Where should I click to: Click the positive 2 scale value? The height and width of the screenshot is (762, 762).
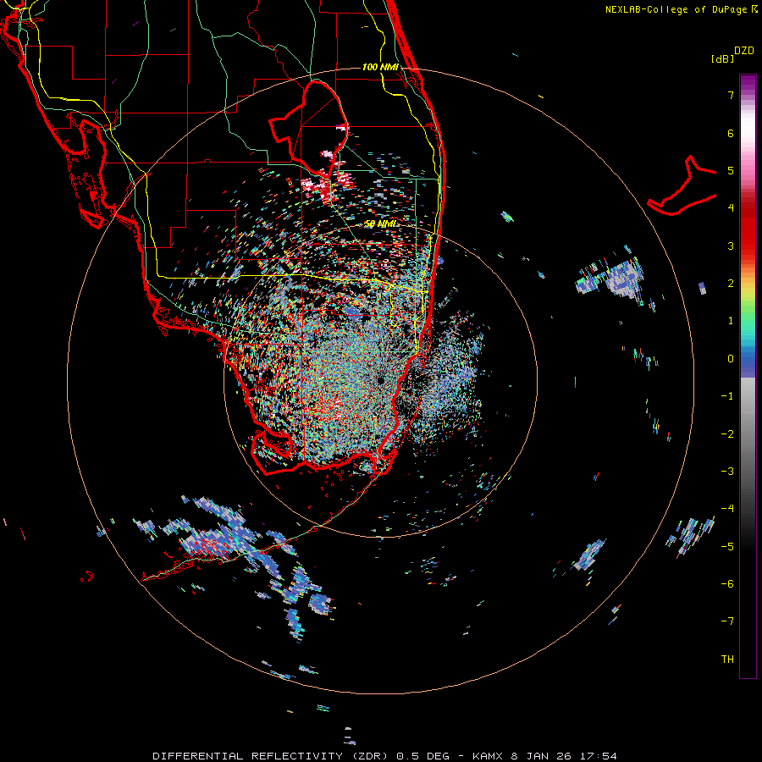pos(731,284)
